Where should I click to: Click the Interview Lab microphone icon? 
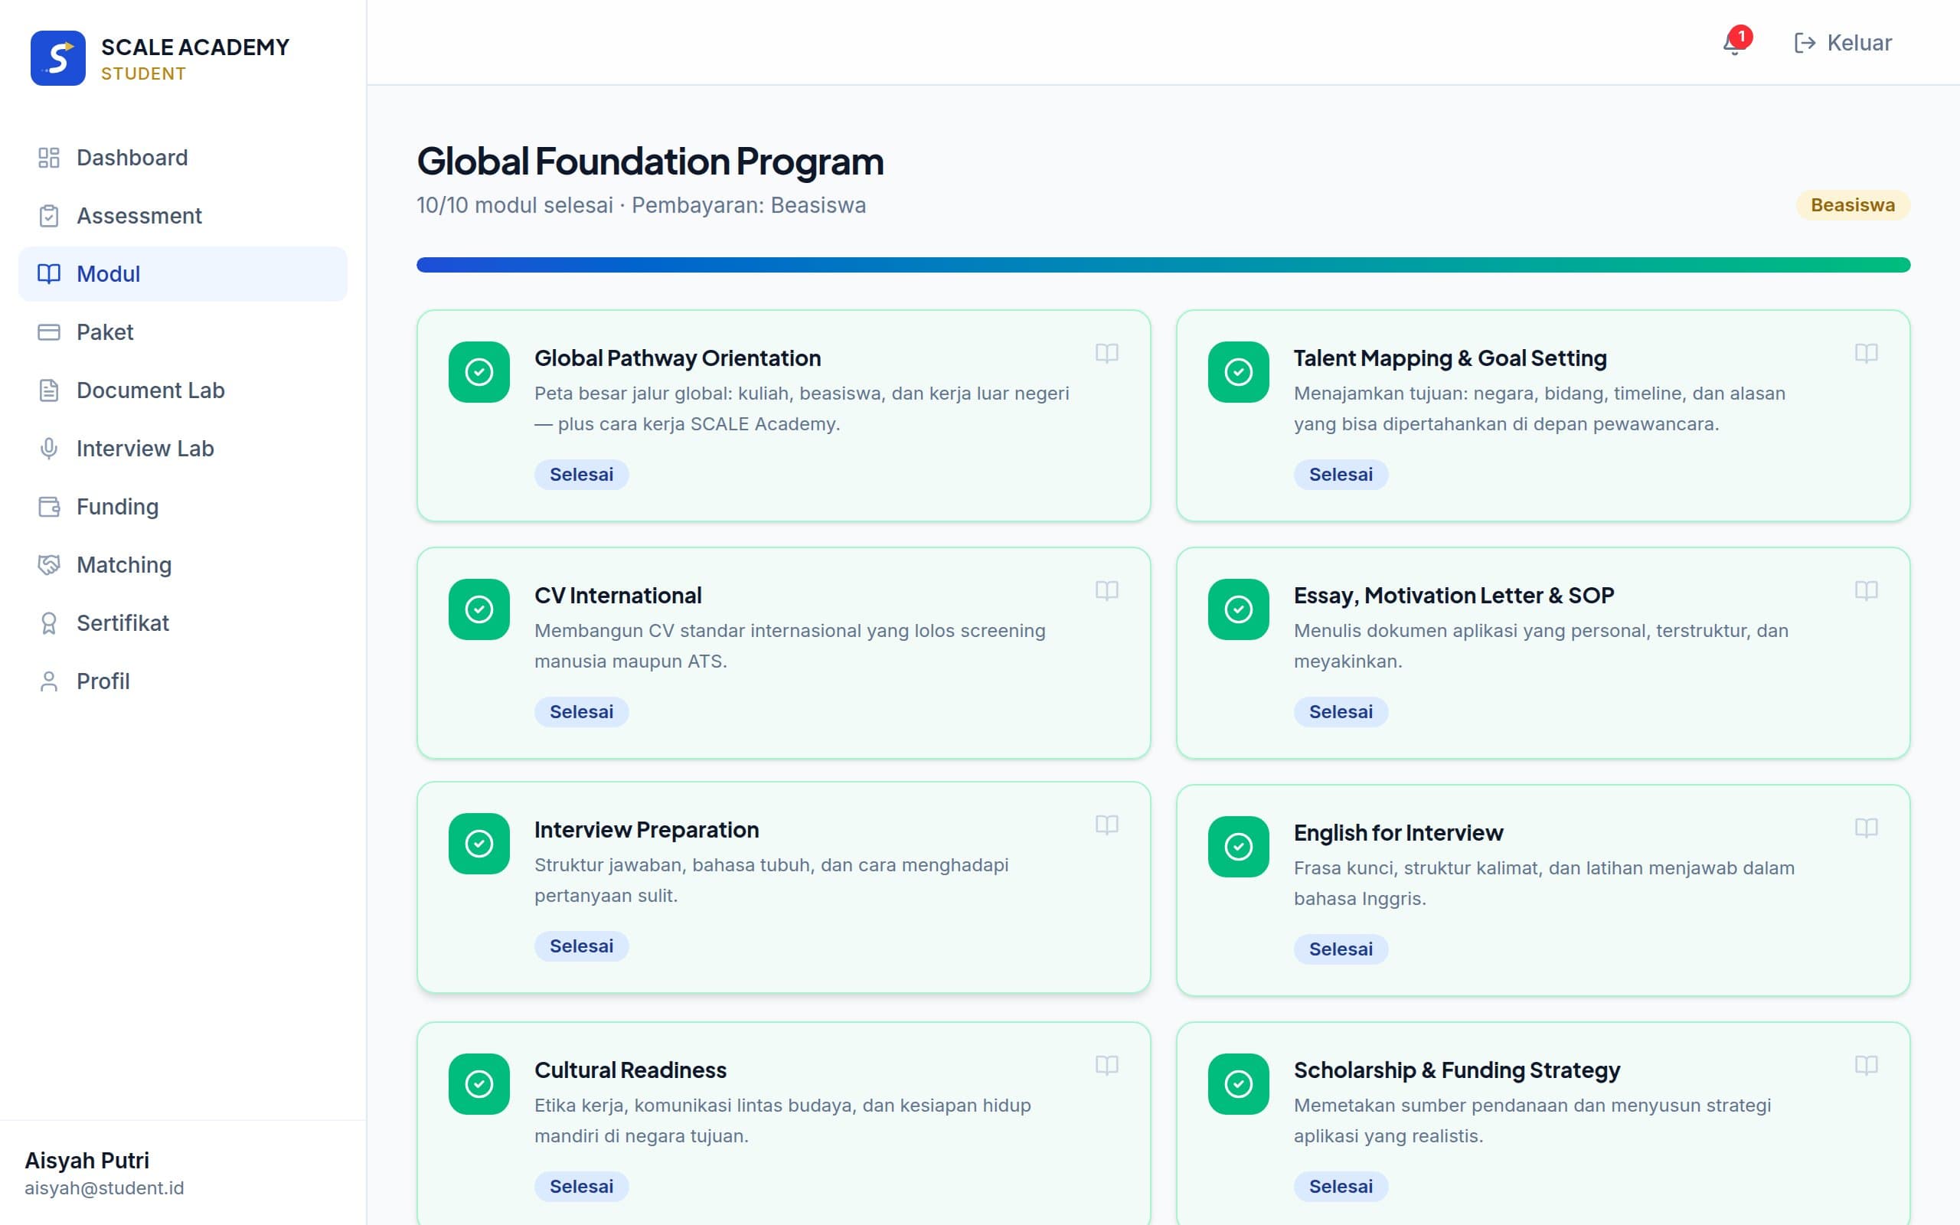48,449
